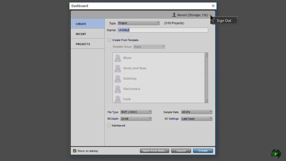Select the Electronica template icon
Screen dimensions: 286x161
[x=118, y=89]
